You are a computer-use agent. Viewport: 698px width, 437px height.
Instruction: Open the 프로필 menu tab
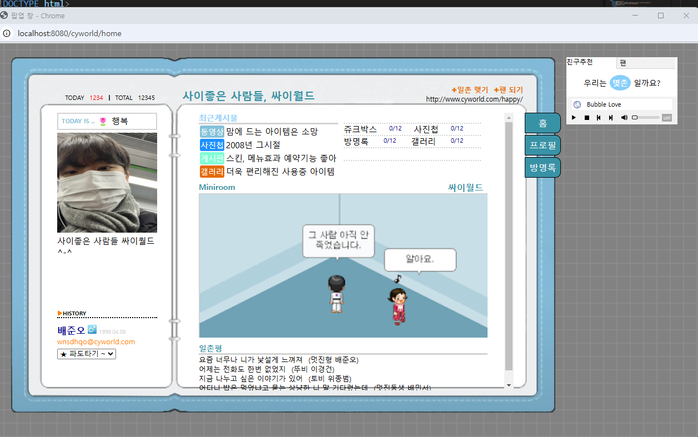pos(543,145)
